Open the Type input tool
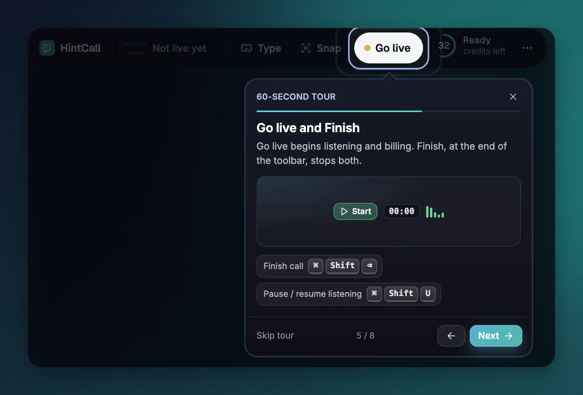Image resolution: width=583 pixels, height=395 pixels. (261, 48)
